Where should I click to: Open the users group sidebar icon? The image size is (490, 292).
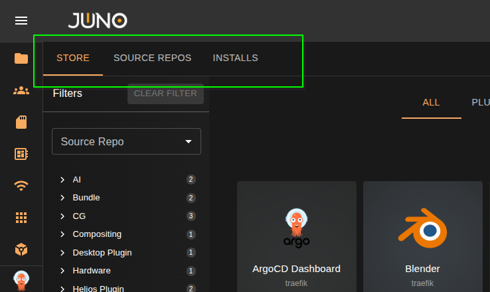coord(21,90)
